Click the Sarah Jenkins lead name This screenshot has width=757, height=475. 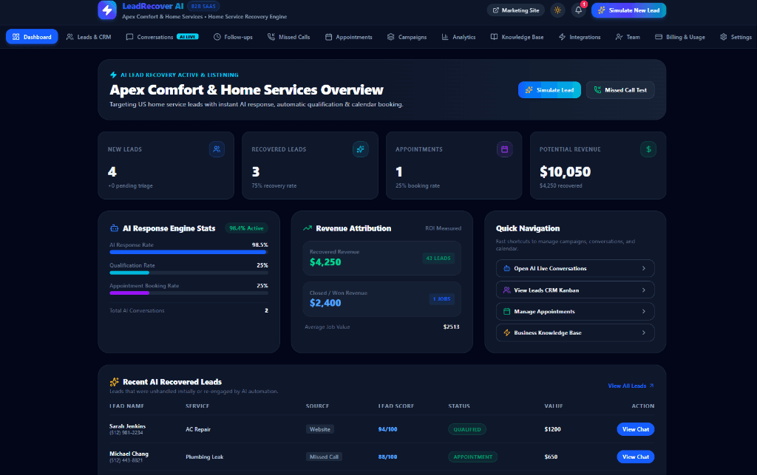coord(127,426)
